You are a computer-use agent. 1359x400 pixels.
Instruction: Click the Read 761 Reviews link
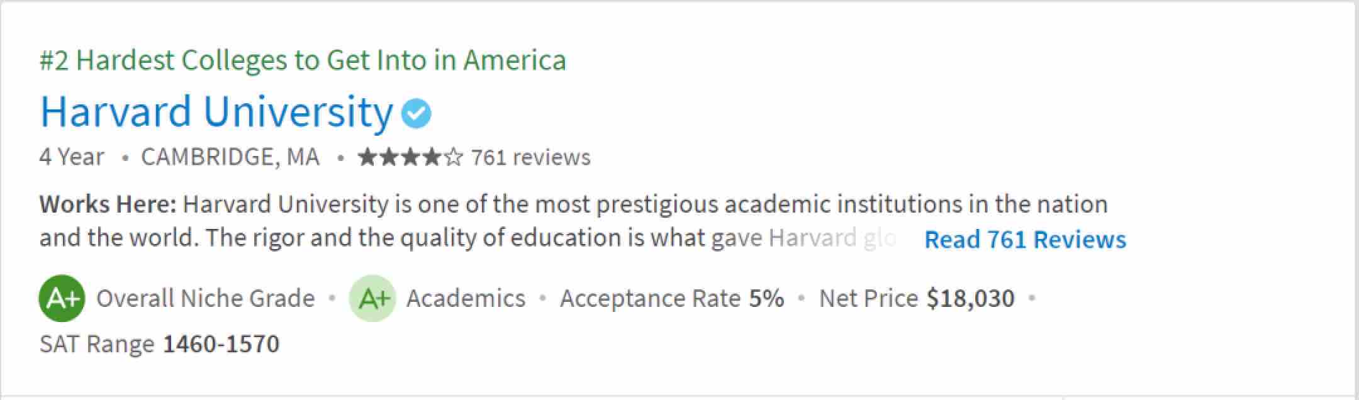pos(1025,240)
